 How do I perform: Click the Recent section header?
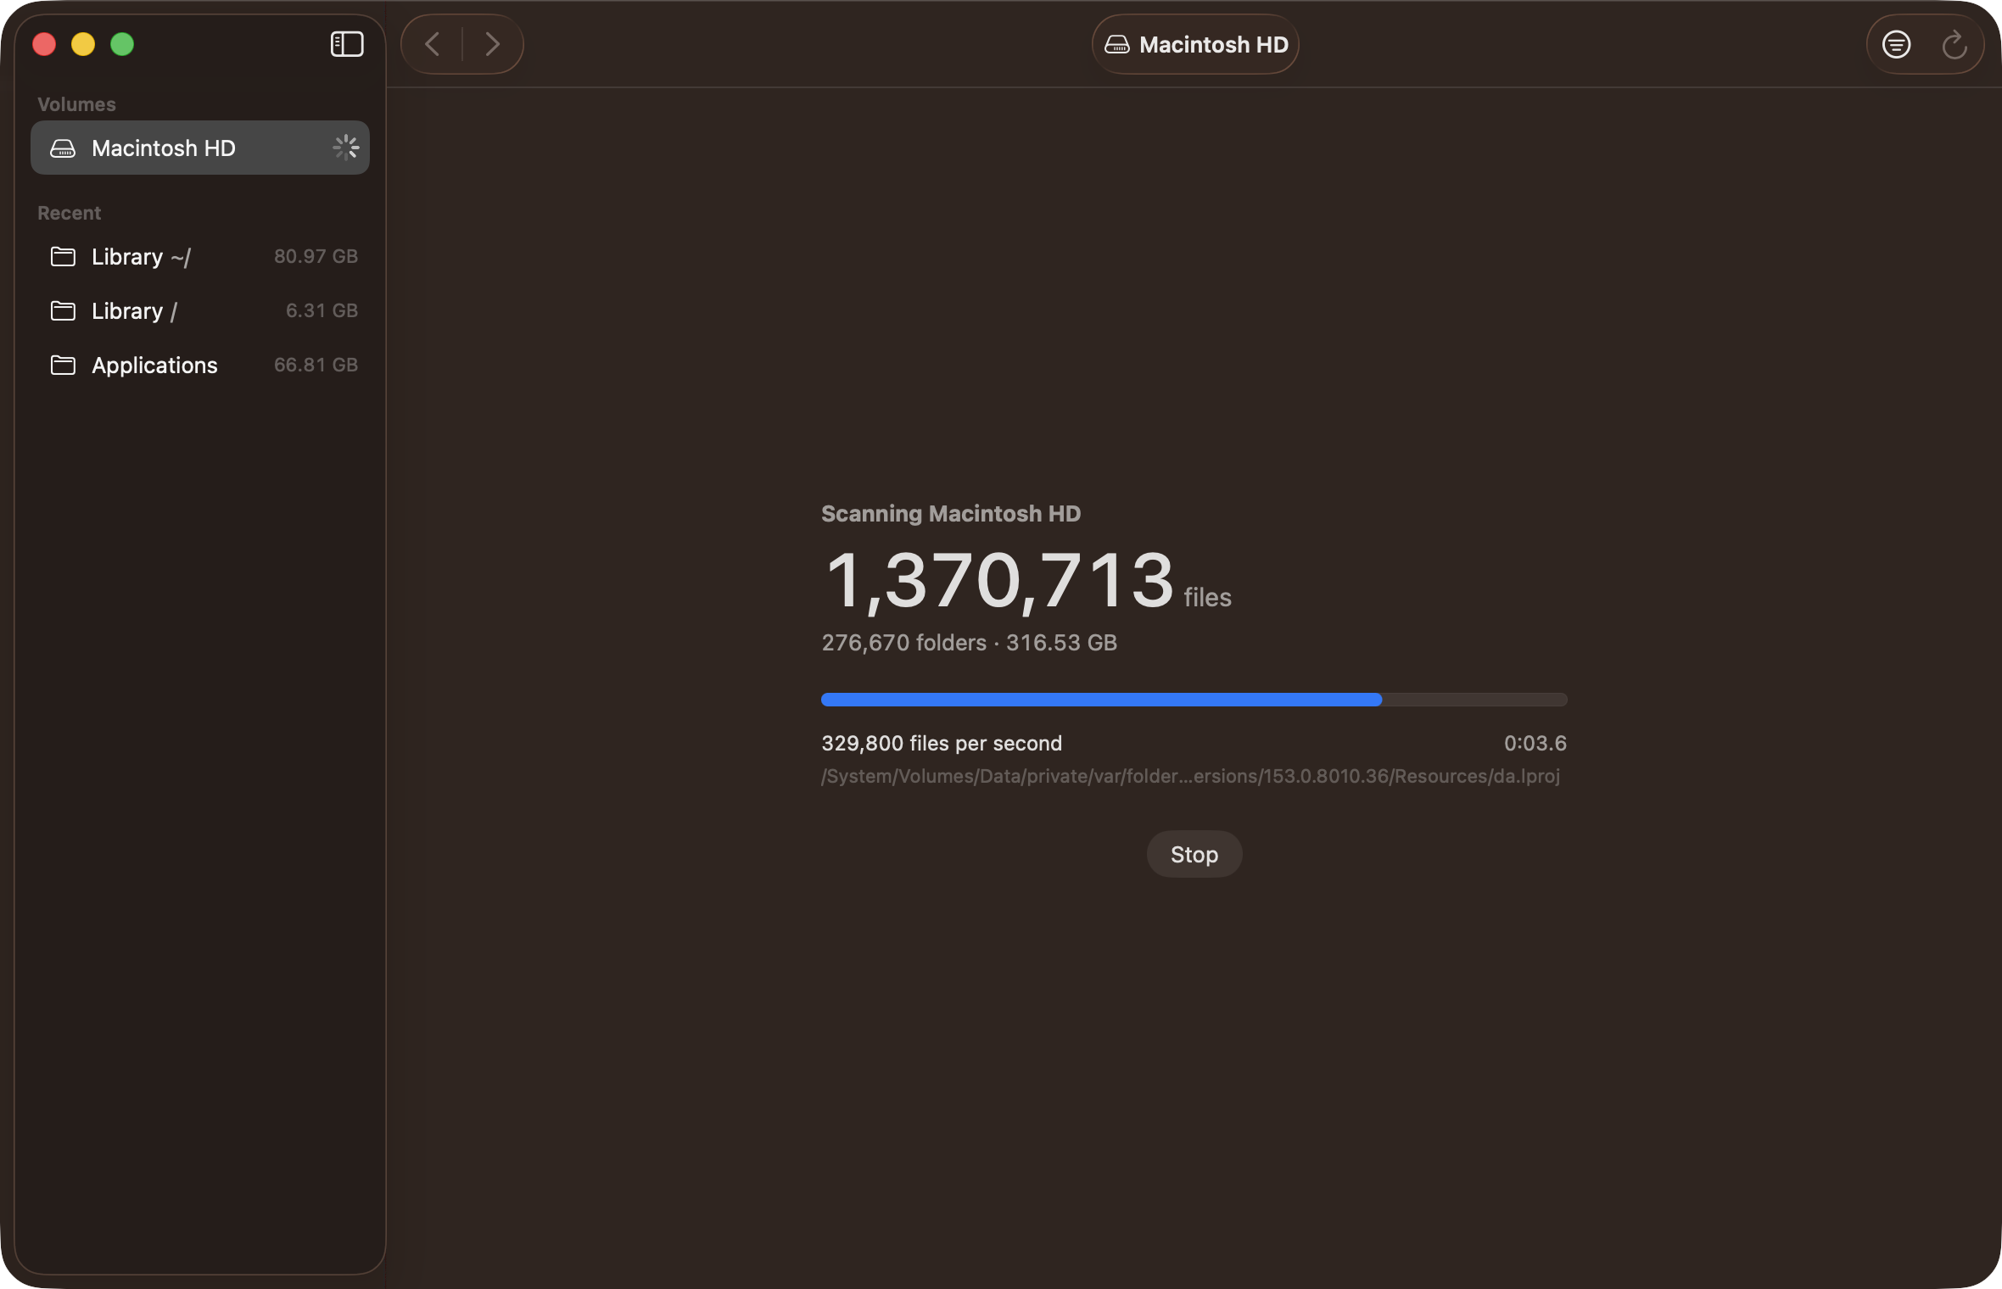click(69, 213)
